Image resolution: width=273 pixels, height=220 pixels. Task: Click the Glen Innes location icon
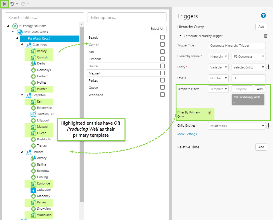(29, 45)
